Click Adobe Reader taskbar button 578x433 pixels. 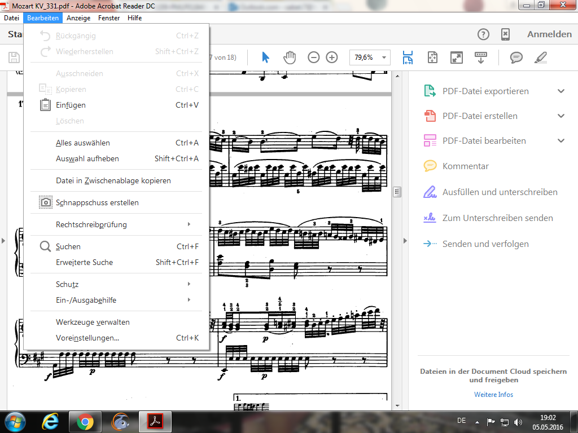tap(155, 422)
